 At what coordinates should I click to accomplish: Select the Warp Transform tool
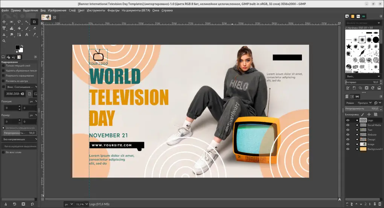pyautogui.click(x=12, y=28)
